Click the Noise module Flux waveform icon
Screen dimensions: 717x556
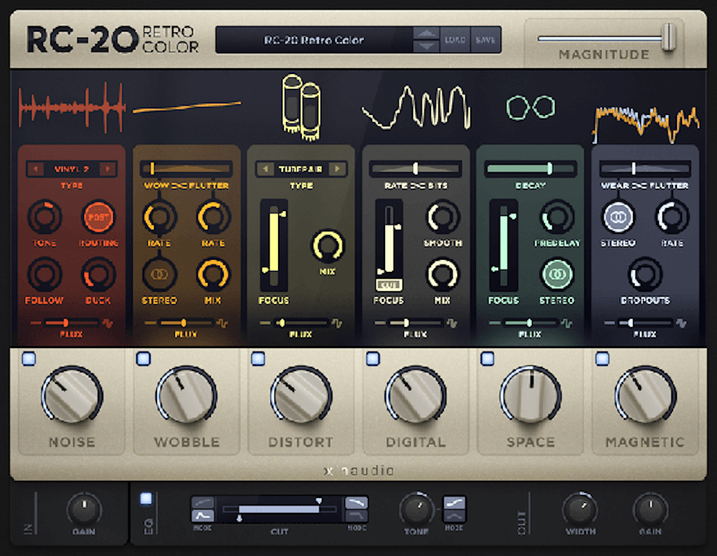[108, 324]
